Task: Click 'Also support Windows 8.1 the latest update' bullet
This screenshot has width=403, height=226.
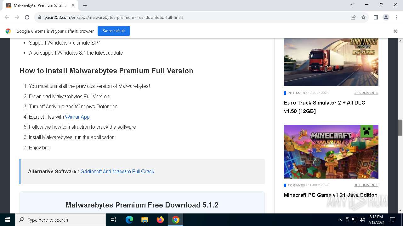Action: click(76, 53)
